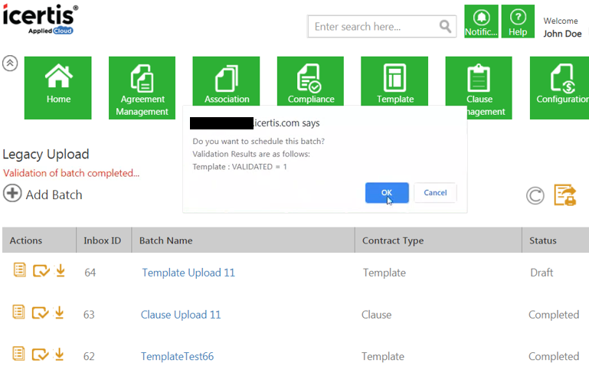Validate icon for Clause Upload 11
This screenshot has height=376, width=589.
[40, 313]
